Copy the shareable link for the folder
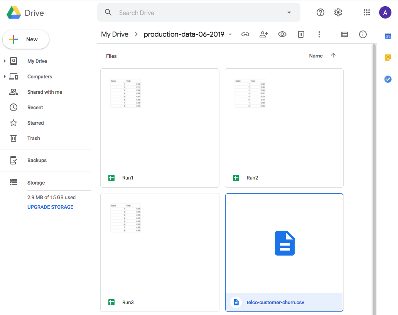This screenshot has width=398, height=315. tap(245, 34)
